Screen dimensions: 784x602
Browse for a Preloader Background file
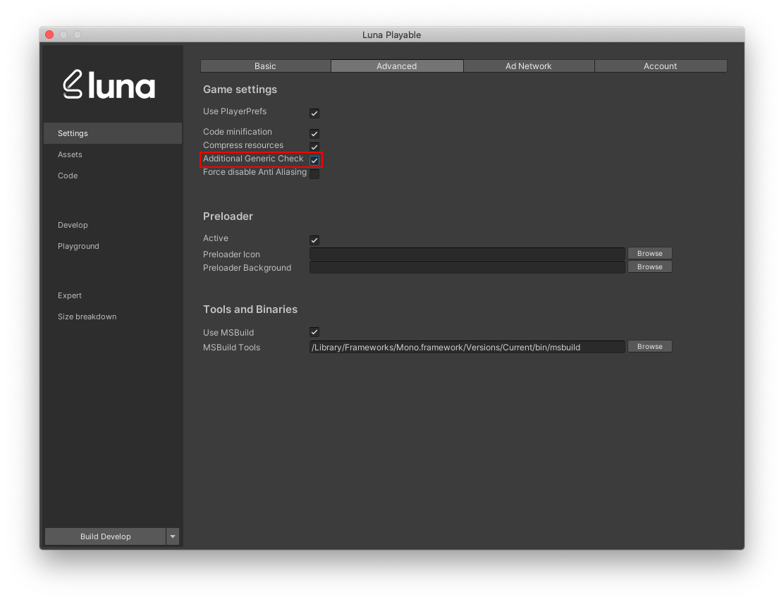click(x=650, y=267)
